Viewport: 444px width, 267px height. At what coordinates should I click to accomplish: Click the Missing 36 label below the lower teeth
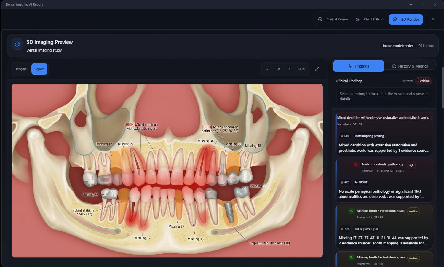pyautogui.click(x=195, y=239)
